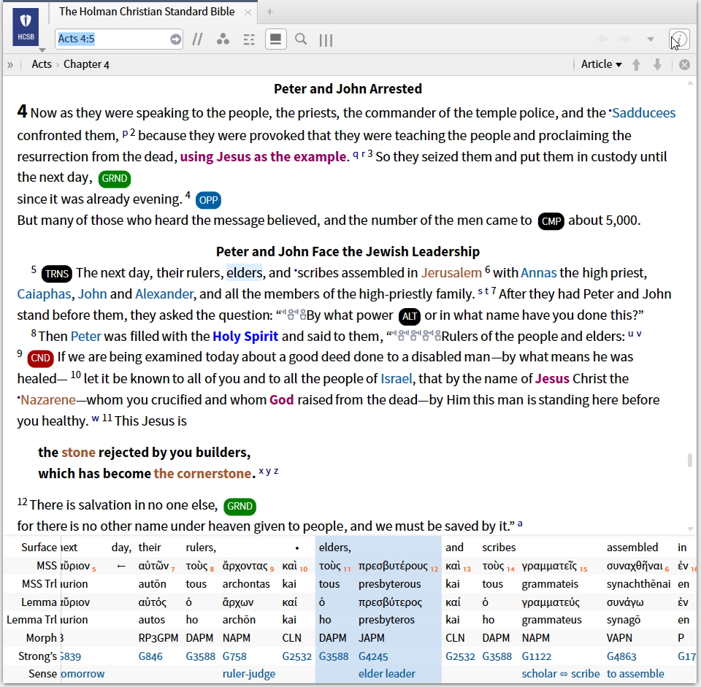
Task: Go to the reference using arrow button
Action: click(176, 39)
